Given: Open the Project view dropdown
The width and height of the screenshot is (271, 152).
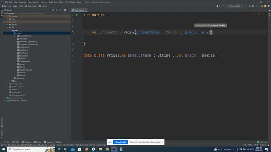Looking at the screenshot, I should click(10, 10).
